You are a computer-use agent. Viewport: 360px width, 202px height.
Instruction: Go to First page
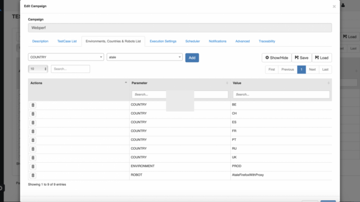coord(272,70)
